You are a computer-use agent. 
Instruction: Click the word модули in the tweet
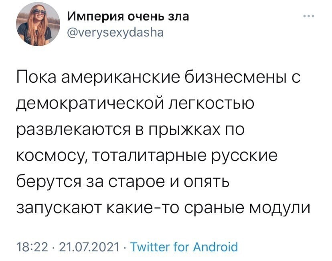click(x=280, y=208)
